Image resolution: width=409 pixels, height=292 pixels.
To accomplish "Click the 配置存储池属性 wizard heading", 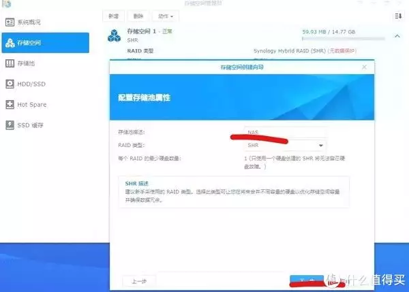I will pos(145,98).
